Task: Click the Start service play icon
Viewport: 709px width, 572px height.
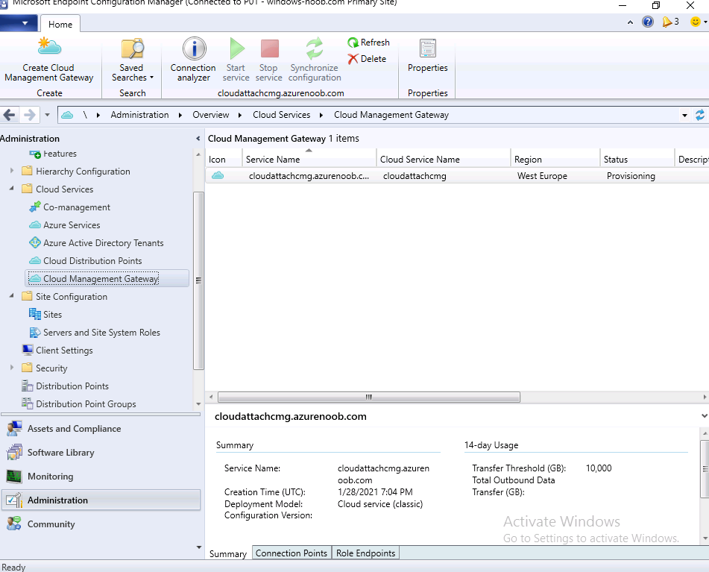Action: [x=237, y=48]
